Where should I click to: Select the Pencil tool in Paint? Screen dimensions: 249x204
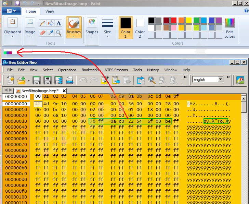(x=42, y=23)
